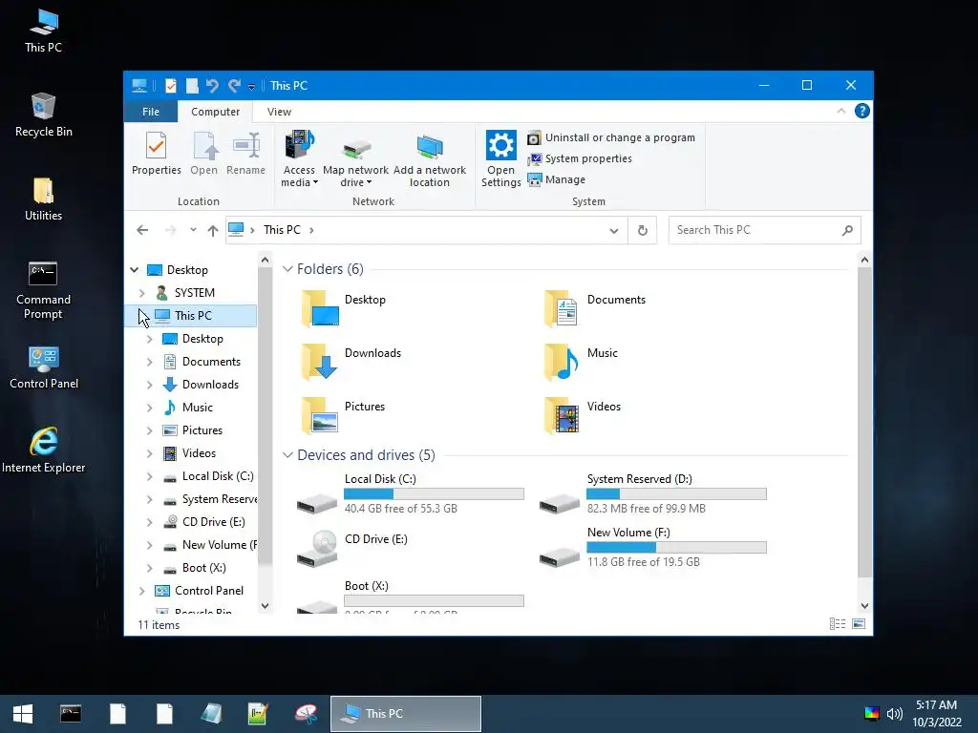Select Downloads in navigation tree
Viewport: 978px width, 733px height.
click(209, 385)
